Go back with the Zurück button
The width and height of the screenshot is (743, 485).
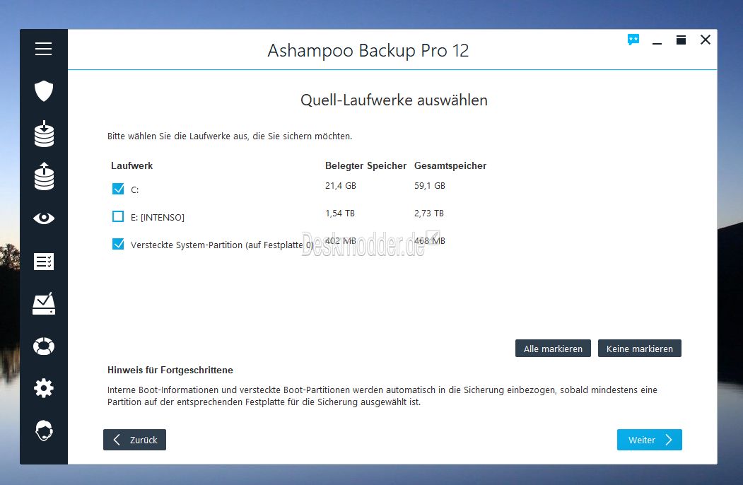[134, 440]
